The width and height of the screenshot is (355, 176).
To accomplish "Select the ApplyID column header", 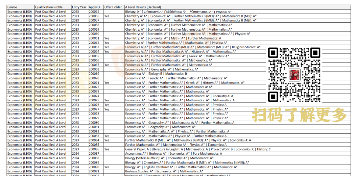I will click(x=96, y=7).
